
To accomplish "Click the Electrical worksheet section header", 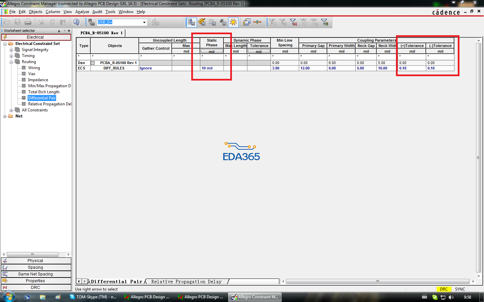I will coord(36,37).
